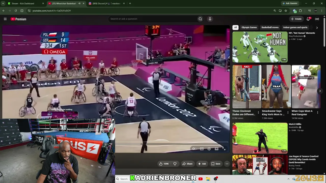This screenshot has height=183, width=326.
Task: View site information icon in address bar
Action: tap(29, 11)
